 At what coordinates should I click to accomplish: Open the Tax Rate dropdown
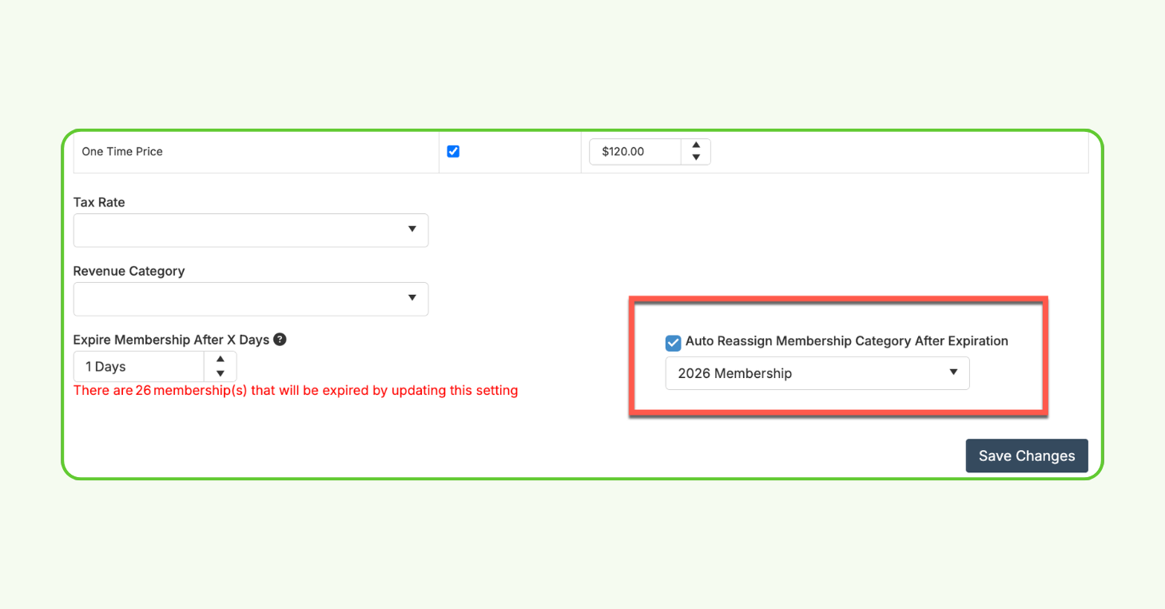point(251,230)
